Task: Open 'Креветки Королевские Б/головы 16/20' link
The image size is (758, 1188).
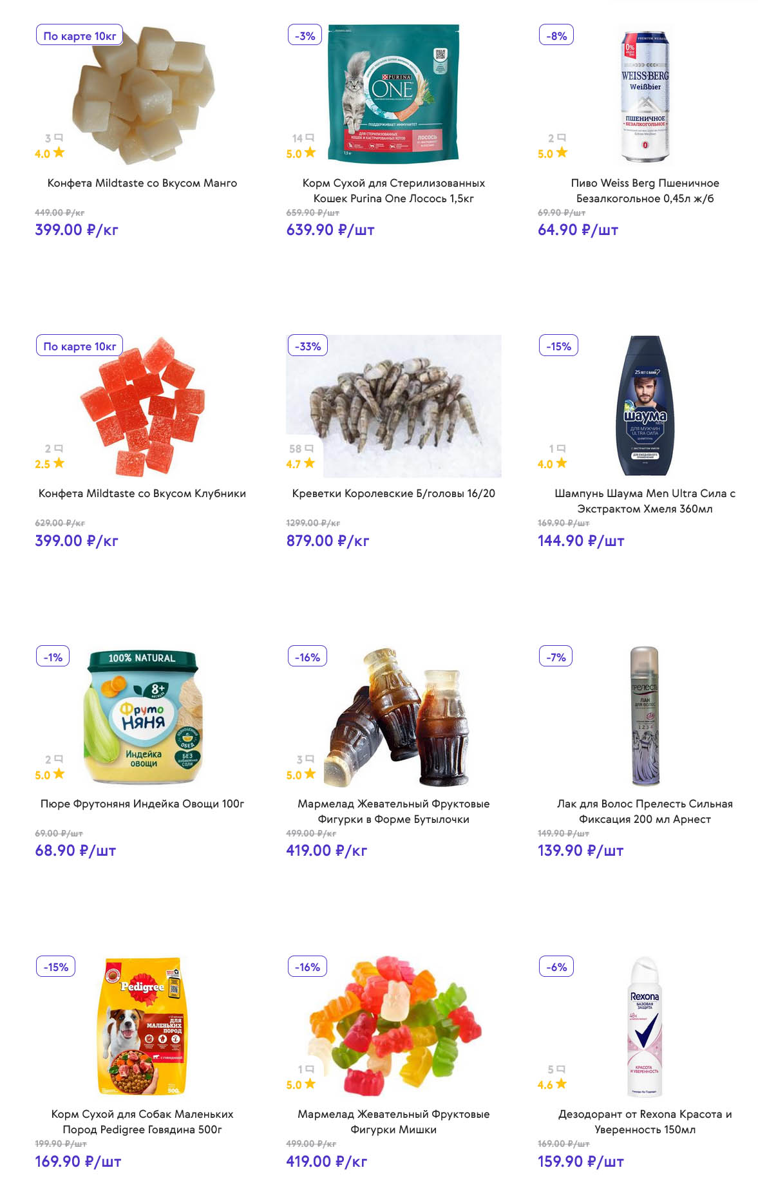Action: (393, 493)
